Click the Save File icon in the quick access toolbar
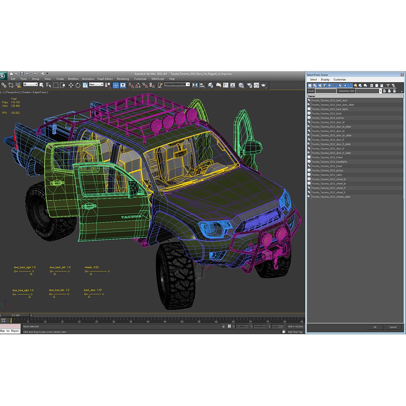This screenshot has width=406, height=406. [x=22, y=74]
